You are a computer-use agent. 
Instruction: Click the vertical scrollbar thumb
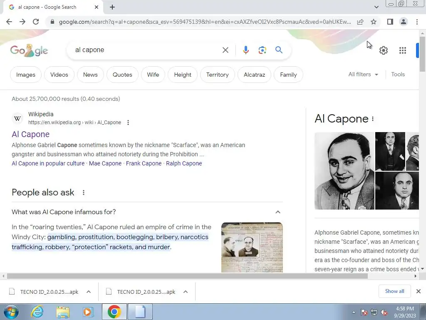click(423, 54)
